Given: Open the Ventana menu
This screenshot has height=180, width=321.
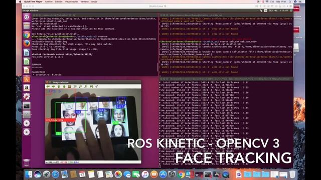Looking at the screenshot, I should click(x=85, y=1).
